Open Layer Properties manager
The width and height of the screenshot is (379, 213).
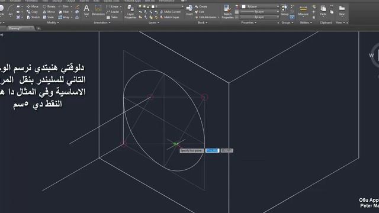point(130,12)
